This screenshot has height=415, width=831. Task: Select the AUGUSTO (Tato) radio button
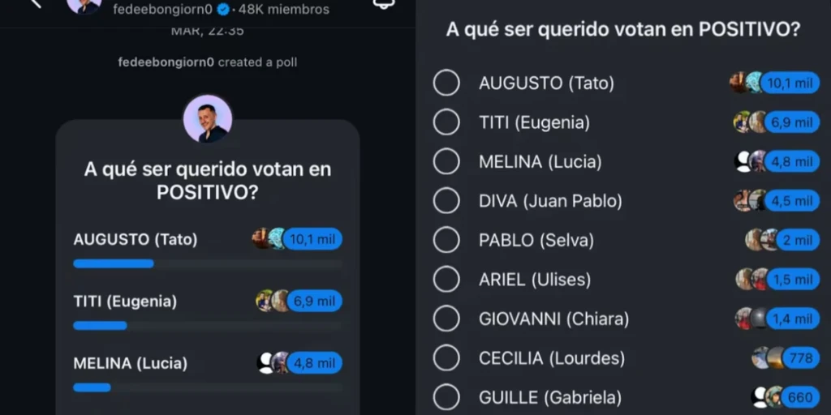pos(446,83)
